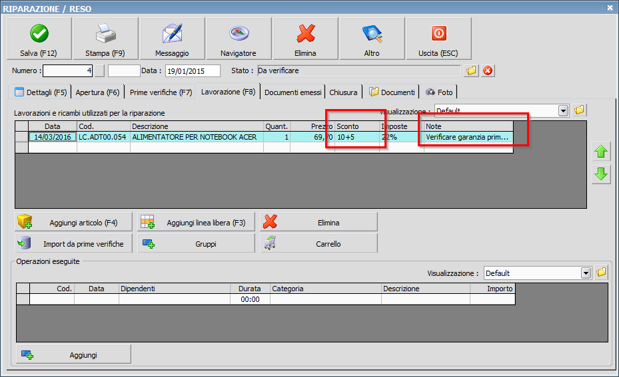Select the ALIMENTATORE PER NOTEBOOK ACER cell
Screen dimensions: 619x377
coord(197,137)
